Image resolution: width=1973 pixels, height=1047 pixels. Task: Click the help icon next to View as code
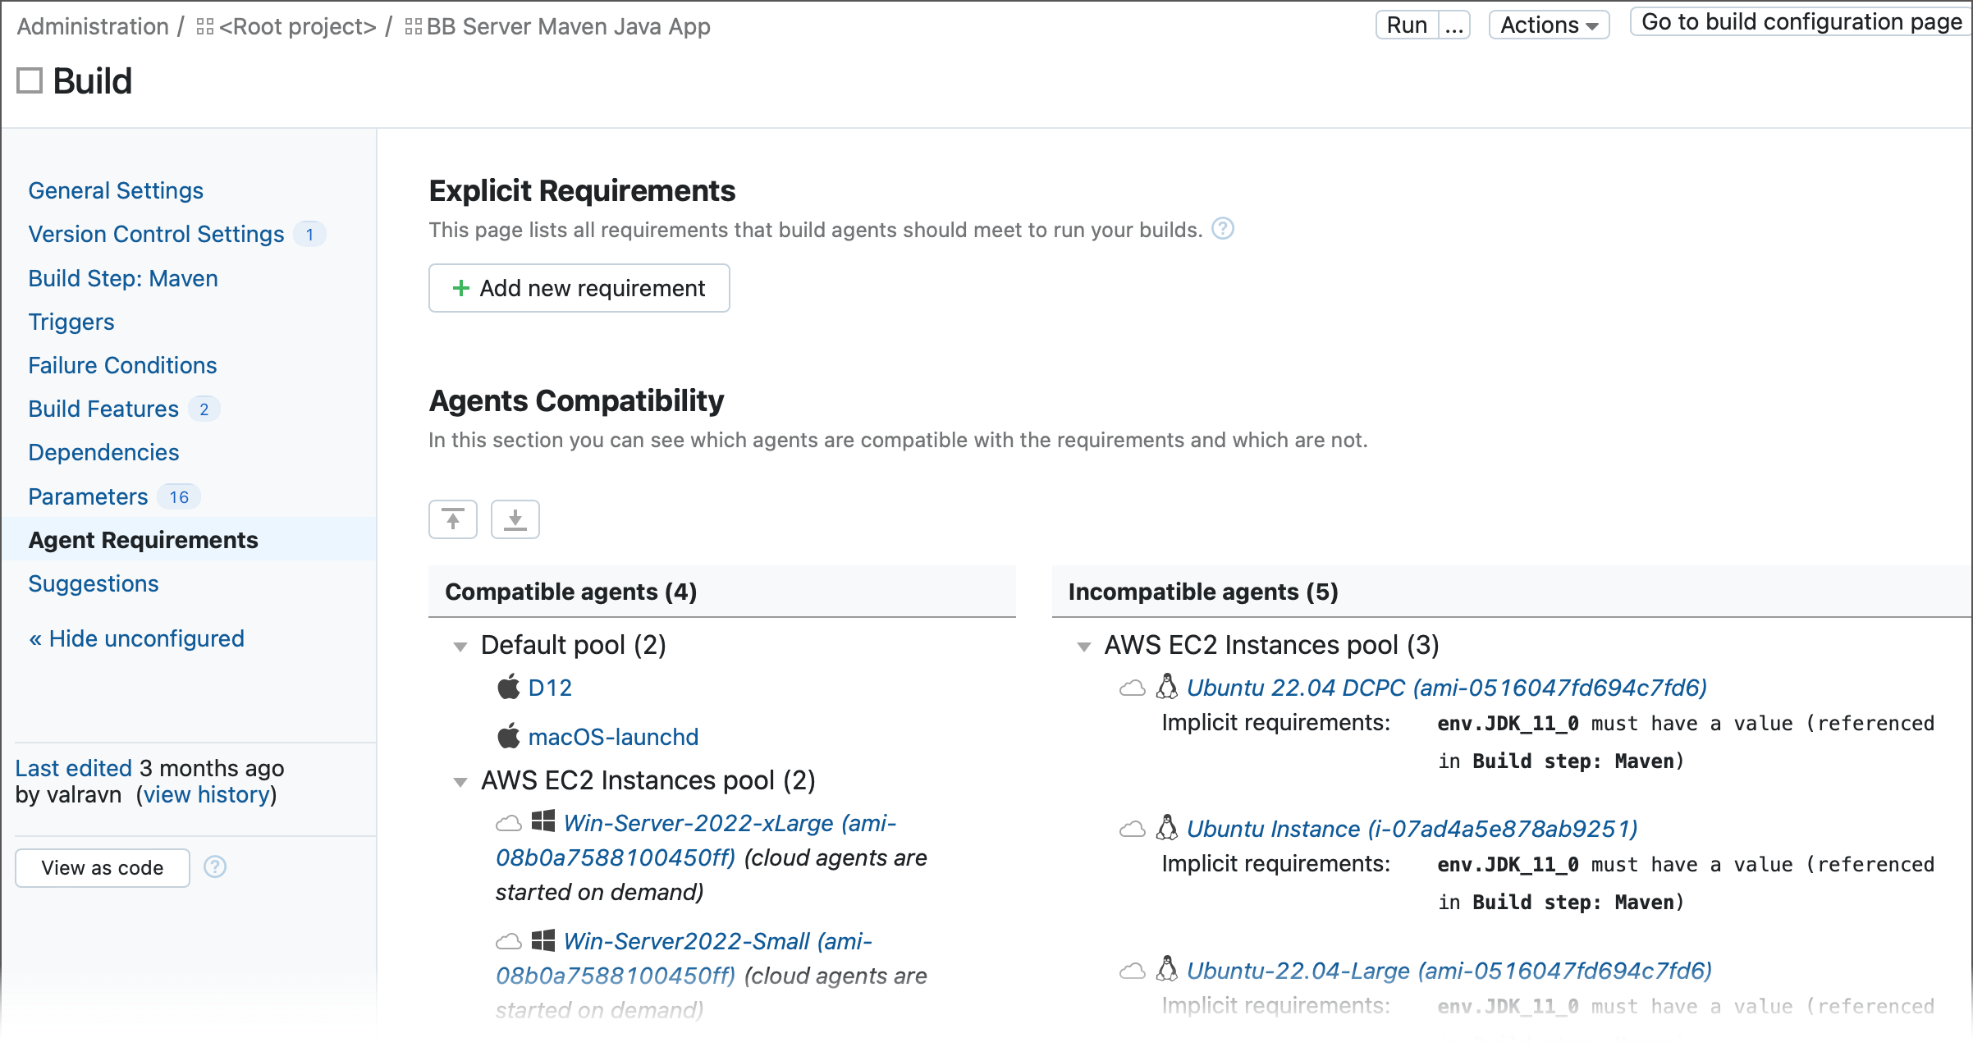tap(214, 867)
